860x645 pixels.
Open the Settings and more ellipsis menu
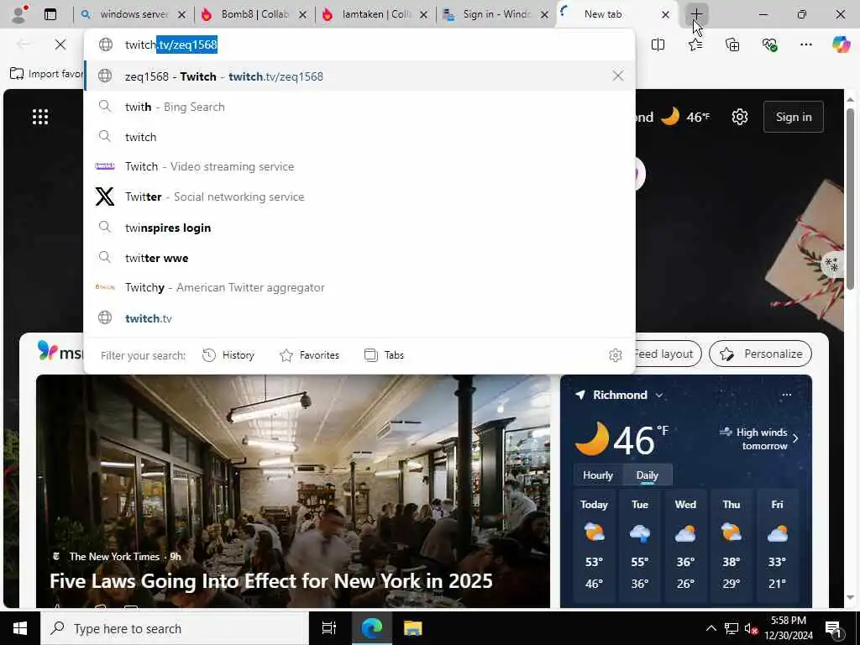805,45
